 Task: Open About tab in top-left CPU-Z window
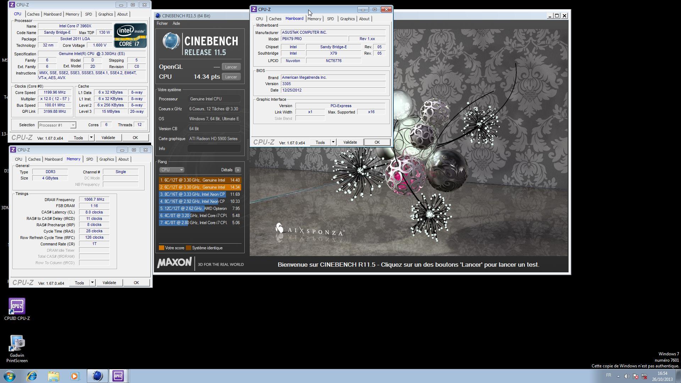(x=122, y=14)
